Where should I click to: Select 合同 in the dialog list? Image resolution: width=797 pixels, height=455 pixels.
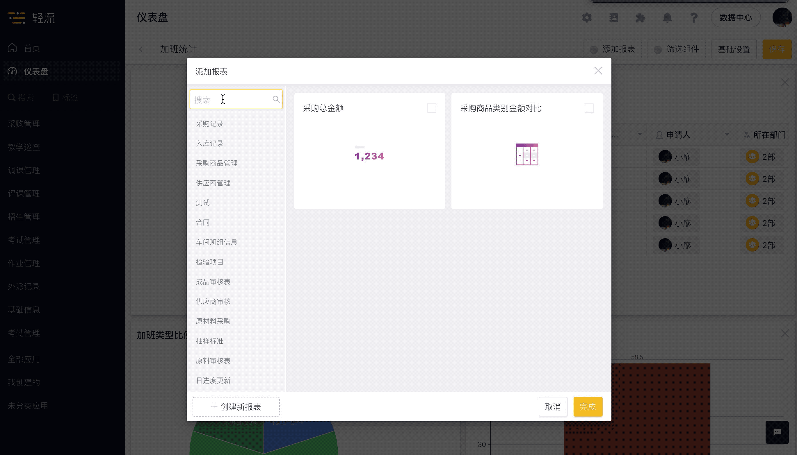click(203, 223)
